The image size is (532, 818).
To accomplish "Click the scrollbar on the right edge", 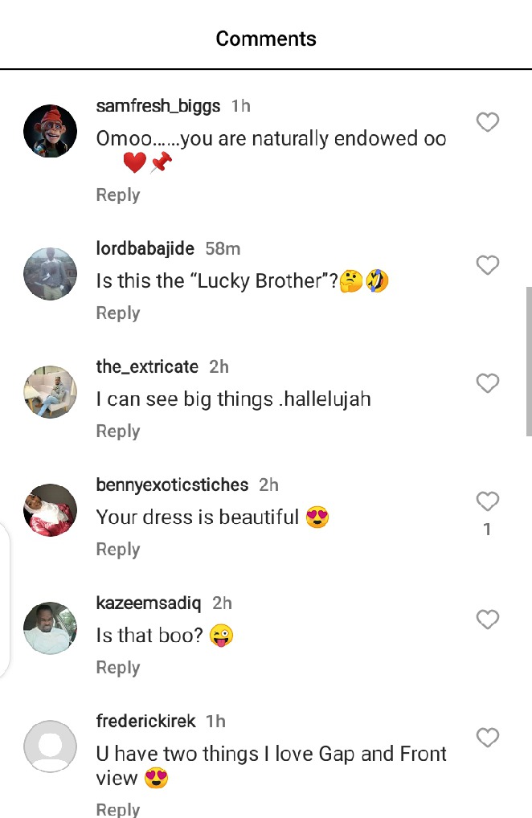I will 528,362.
